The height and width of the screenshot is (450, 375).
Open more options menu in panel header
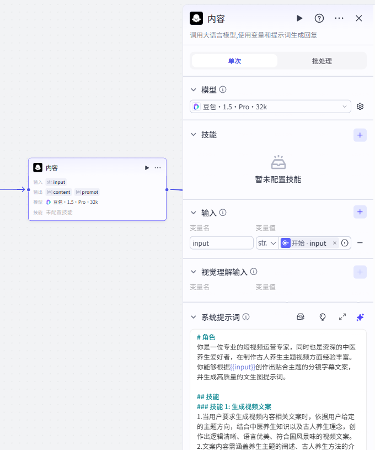(339, 18)
